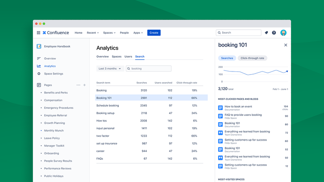Switch to the Users analytics tab
The height and width of the screenshot is (182, 324).
[x=128, y=56]
